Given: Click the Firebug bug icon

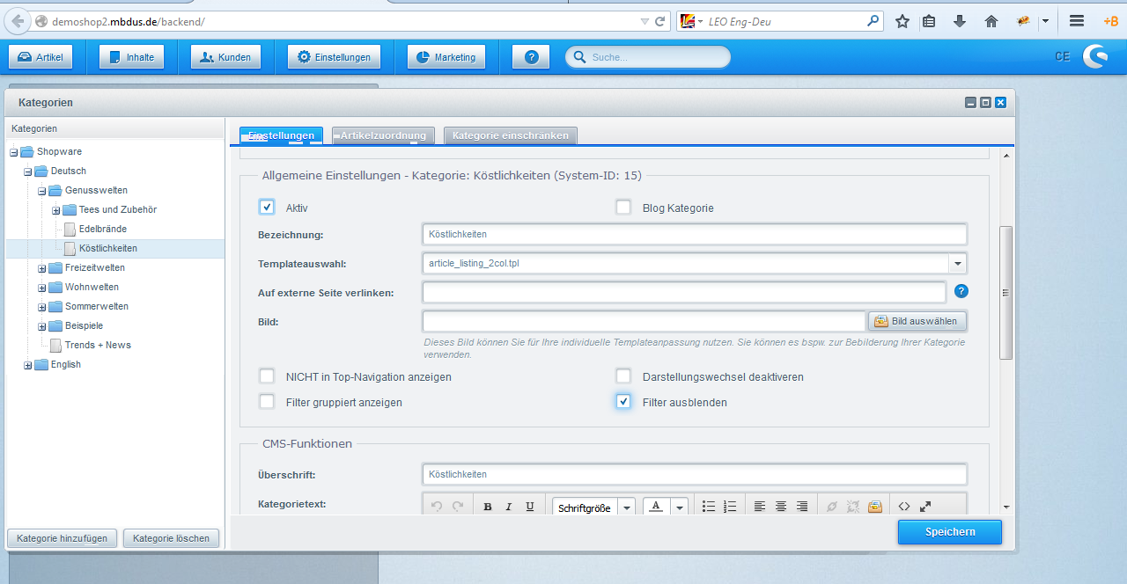Looking at the screenshot, I should 1024,21.
